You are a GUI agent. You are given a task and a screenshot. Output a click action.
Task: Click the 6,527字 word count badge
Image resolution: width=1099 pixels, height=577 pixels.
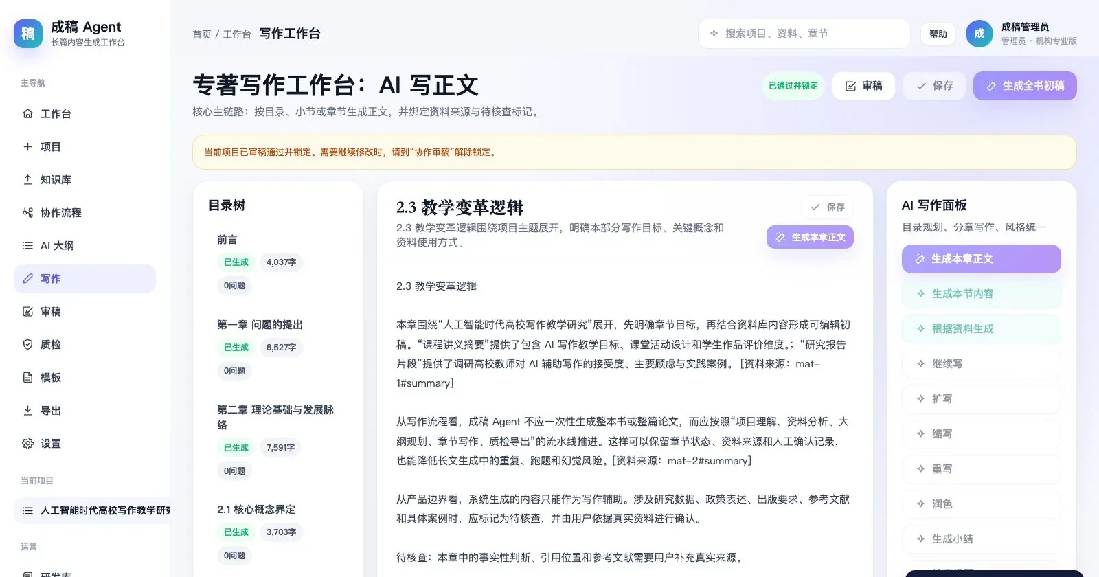click(282, 348)
